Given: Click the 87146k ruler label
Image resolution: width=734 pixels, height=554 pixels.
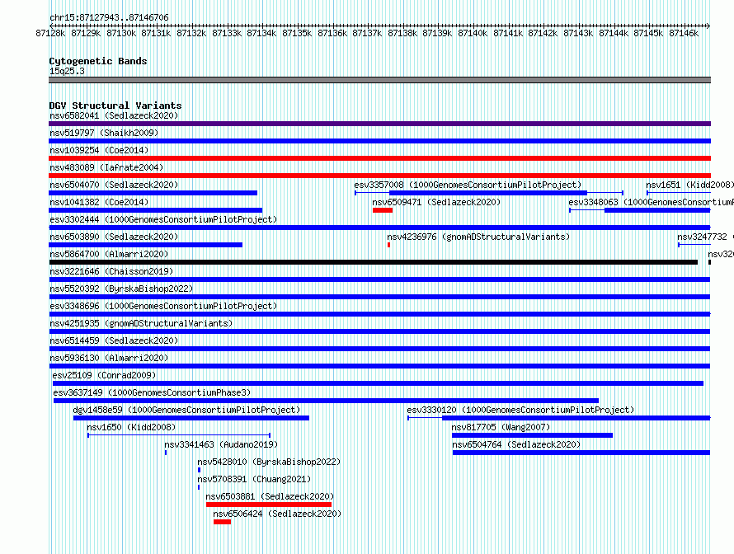Looking at the screenshot, I should tap(684, 33).
